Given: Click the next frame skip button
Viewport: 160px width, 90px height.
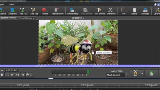Looking at the screenshot, I should coord(17,75).
